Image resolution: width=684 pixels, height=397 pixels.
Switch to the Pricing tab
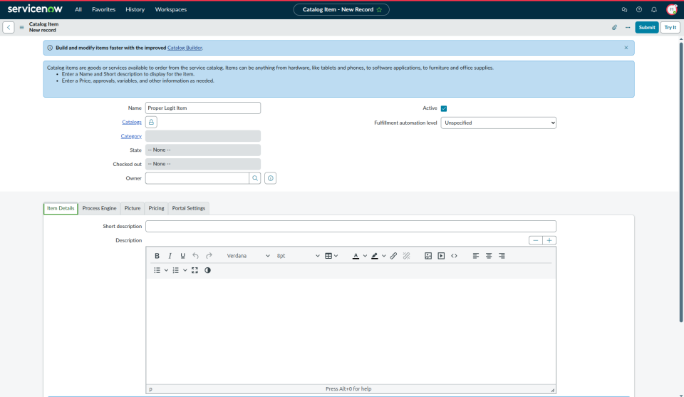click(x=156, y=209)
